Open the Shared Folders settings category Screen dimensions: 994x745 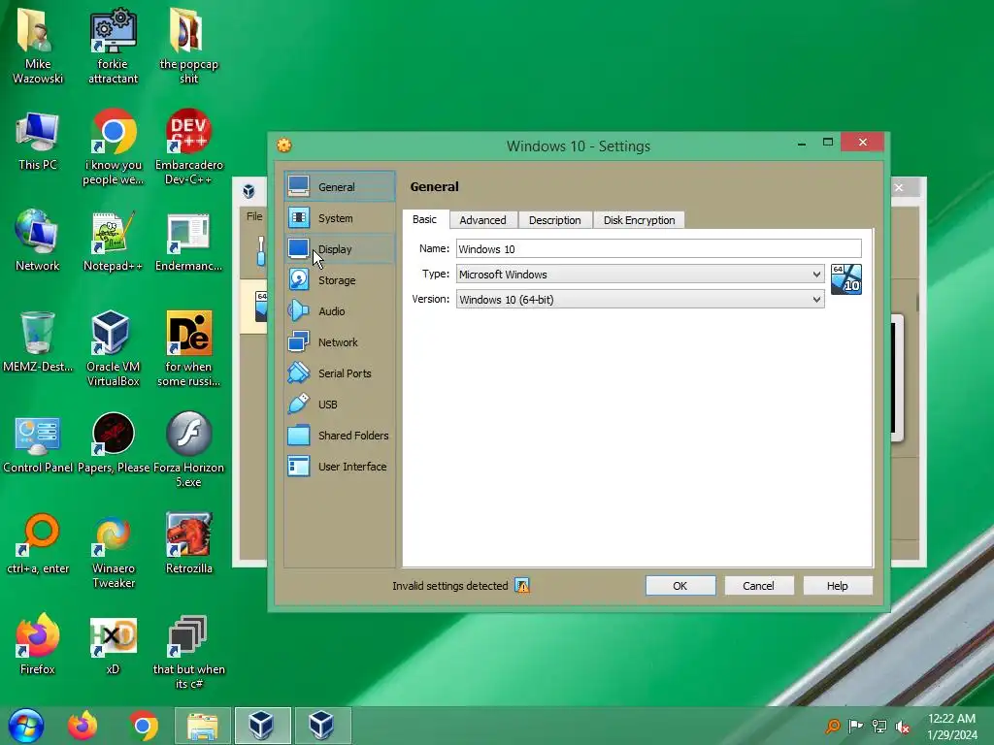(340, 436)
